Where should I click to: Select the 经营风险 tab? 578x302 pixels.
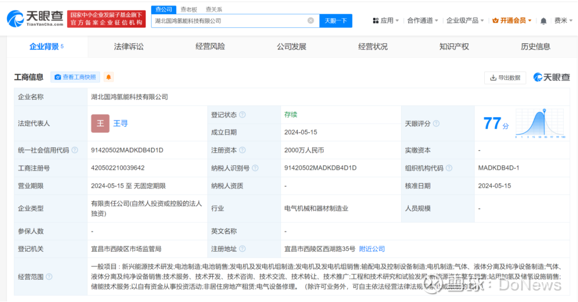210,47
